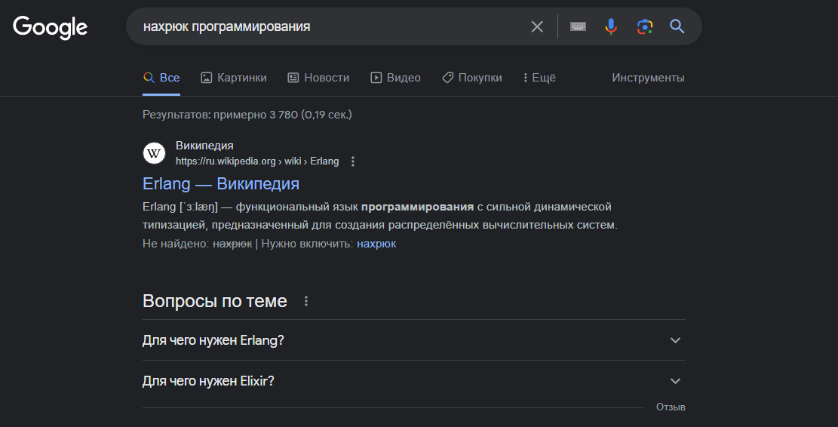
Task: Open result options dots next to Erlang URL
Action: [x=353, y=161]
